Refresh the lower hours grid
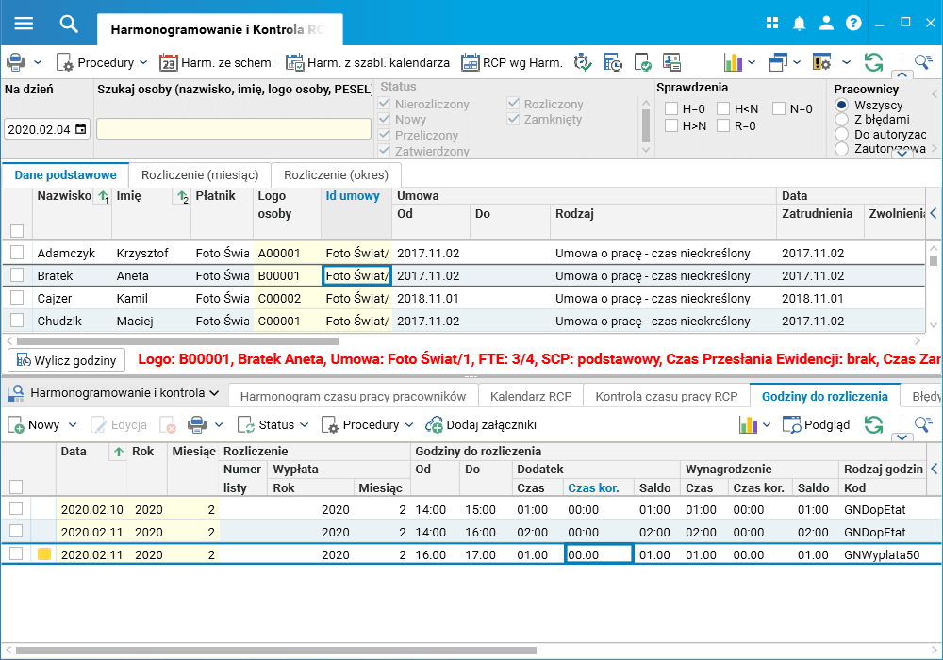This screenshot has height=660, width=943. point(873,425)
